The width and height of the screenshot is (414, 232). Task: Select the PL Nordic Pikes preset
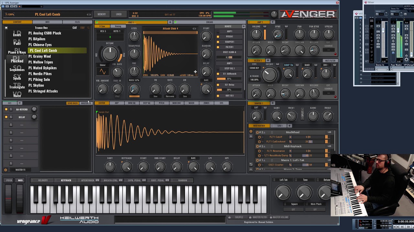40,74
